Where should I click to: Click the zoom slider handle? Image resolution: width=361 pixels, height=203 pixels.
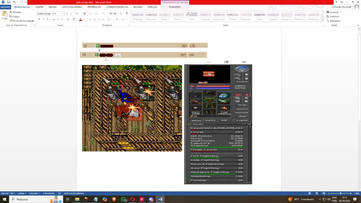(341, 193)
